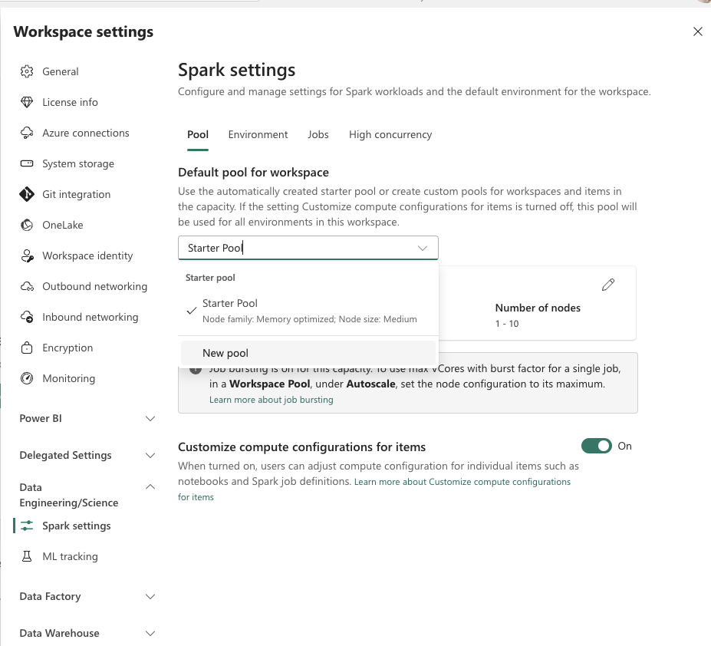Open Learn more about job bursting link
This screenshot has height=646, width=711.
271,400
